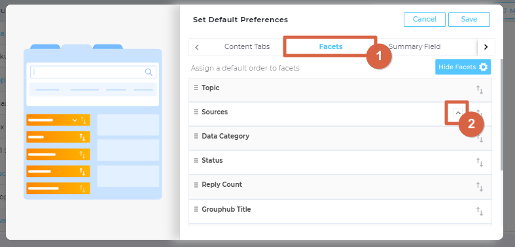515x247 pixels.
Task: Click the sort arrows icon for Topic
Action: pyautogui.click(x=480, y=90)
